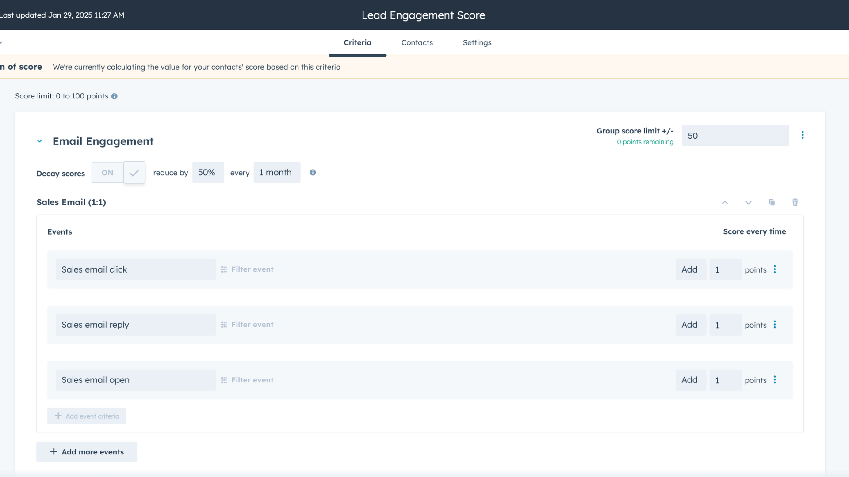Open options menu for Sales email click row
Screen dimensions: 849x477
click(x=775, y=269)
